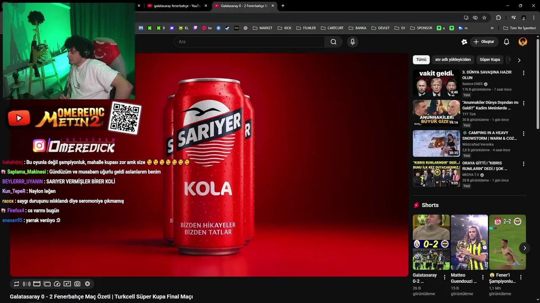Open Chrome three-dot menu

coord(534,18)
